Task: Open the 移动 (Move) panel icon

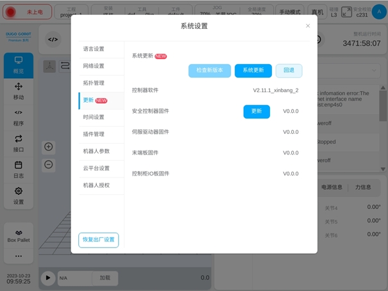Action: click(x=19, y=91)
